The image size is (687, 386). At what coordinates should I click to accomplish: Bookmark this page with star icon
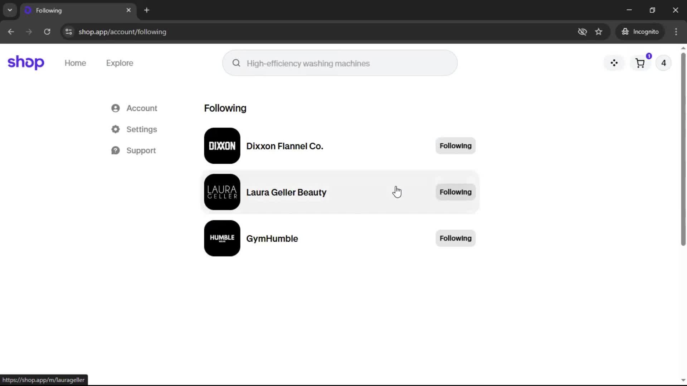(x=599, y=32)
